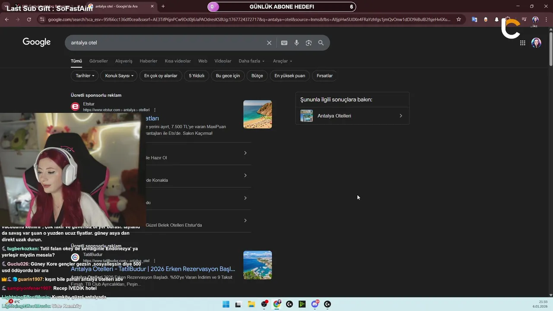Click the page vertical scrollbar thumb
This screenshot has height=311, width=553.
(550, 49)
